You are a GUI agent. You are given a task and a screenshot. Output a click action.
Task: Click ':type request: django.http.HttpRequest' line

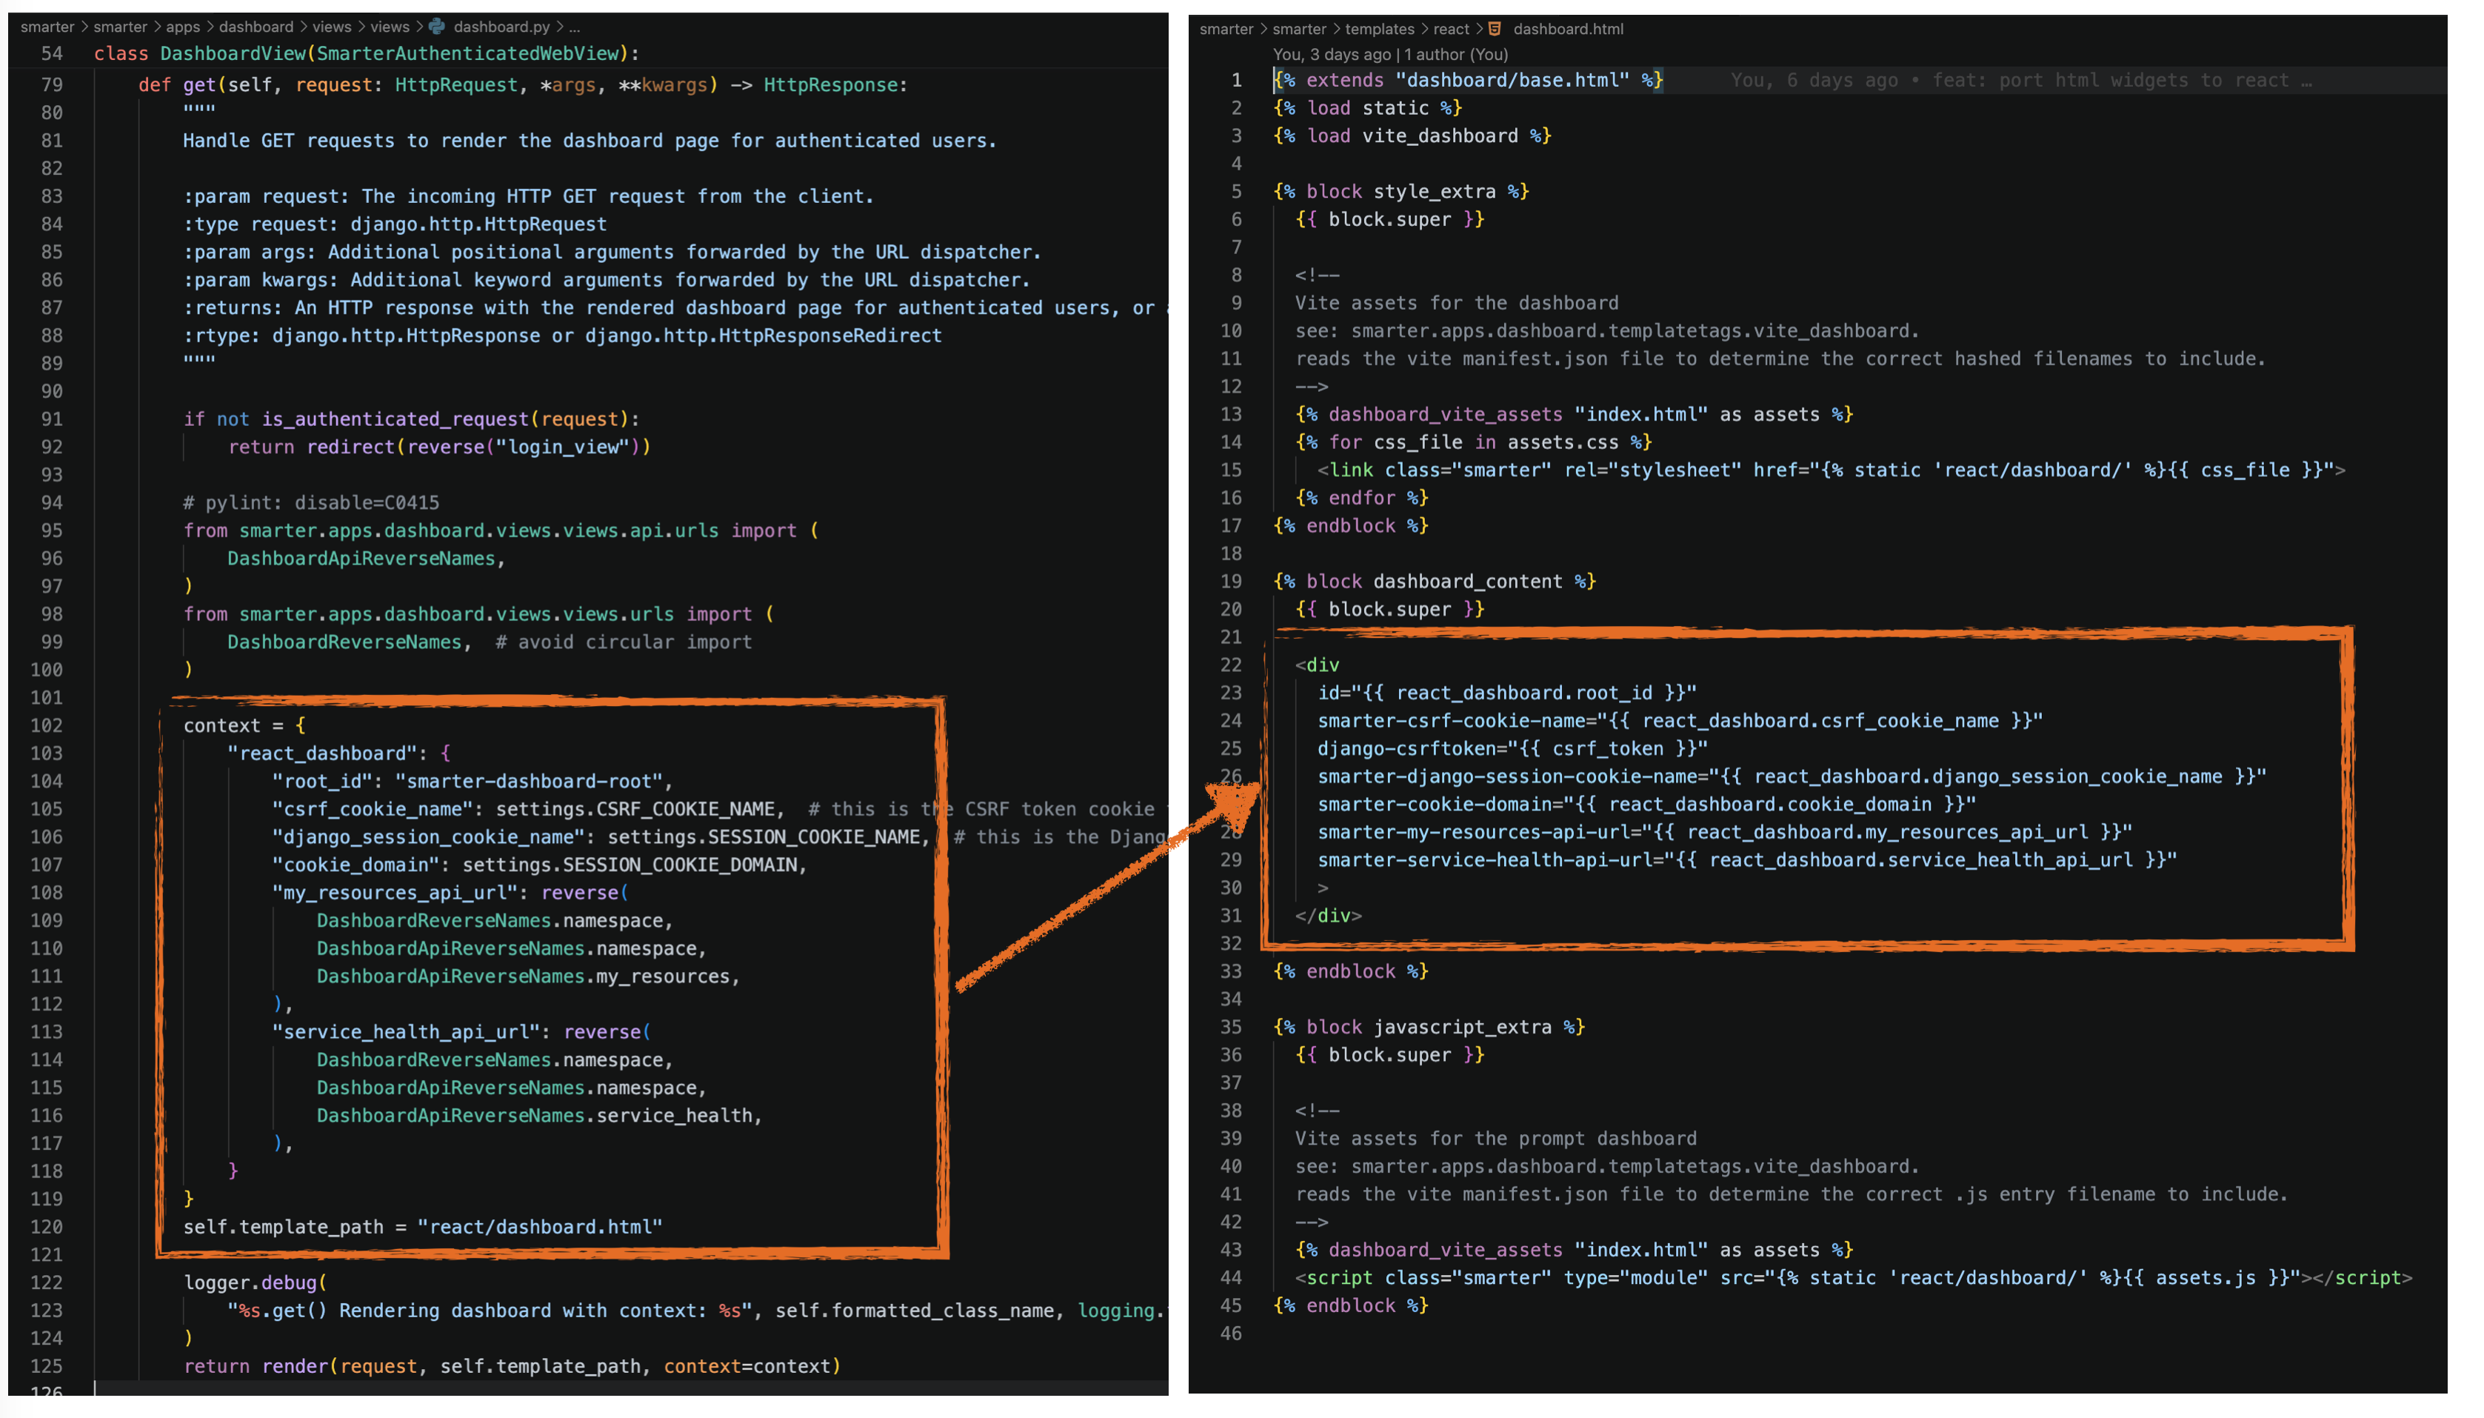pyautogui.click(x=395, y=224)
